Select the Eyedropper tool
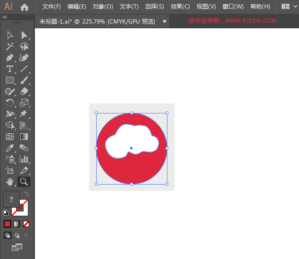The height and width of the screenshot is (259, 299). tap(10, 148)
